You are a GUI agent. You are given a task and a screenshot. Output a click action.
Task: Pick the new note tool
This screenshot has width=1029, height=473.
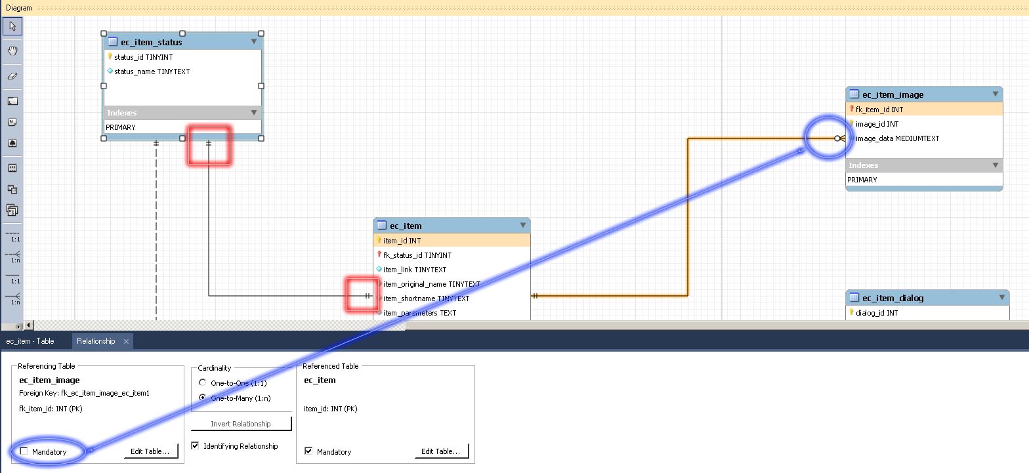pyautogui.click(x=12, y=122)
